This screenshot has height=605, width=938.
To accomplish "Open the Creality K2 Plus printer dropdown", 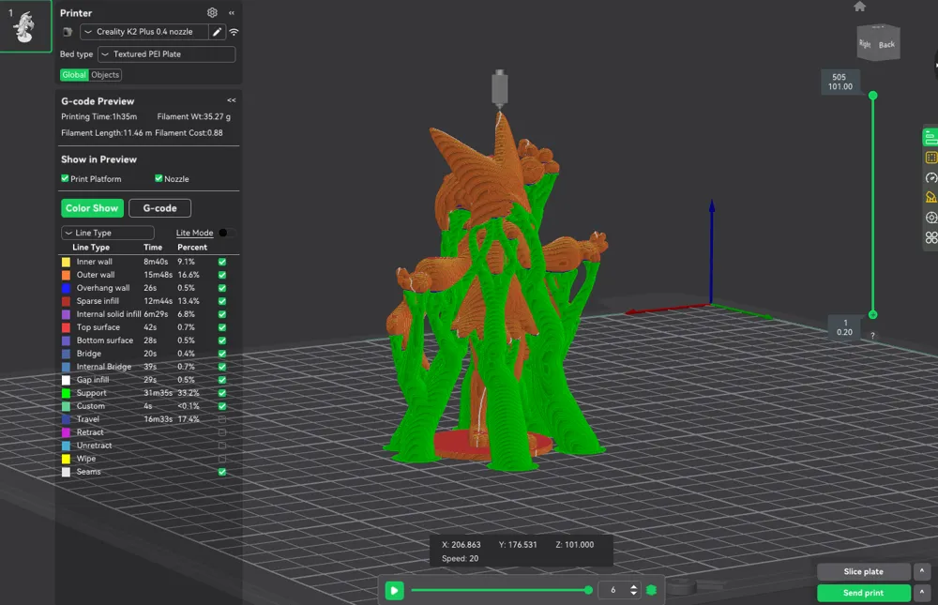I will tap(144, 32).
